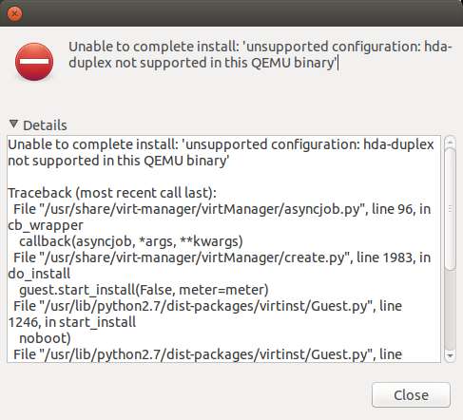463x420 pixels.
Task: Click the Details expander label
Action: click(x=45, y=125)
